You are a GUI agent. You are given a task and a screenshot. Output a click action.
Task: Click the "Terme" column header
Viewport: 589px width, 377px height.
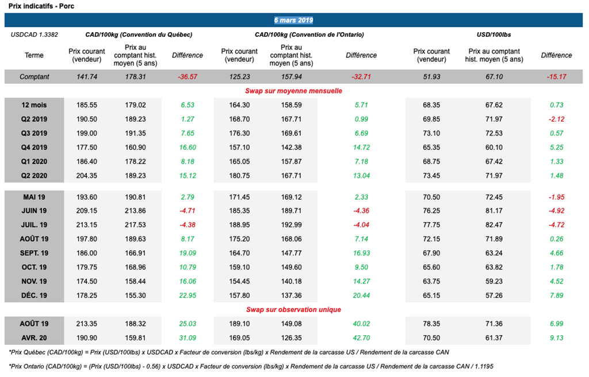coord(34,56)
